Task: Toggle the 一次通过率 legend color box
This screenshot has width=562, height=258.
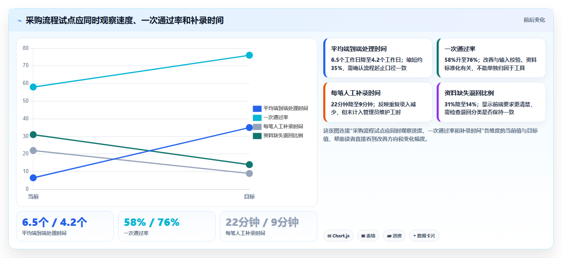Action: [257, 117]
